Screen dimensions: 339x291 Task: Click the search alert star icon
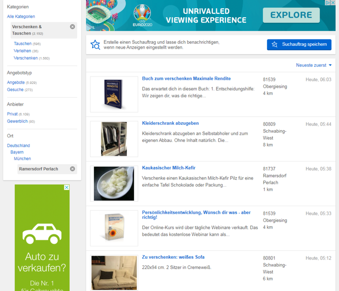[95, 45]
